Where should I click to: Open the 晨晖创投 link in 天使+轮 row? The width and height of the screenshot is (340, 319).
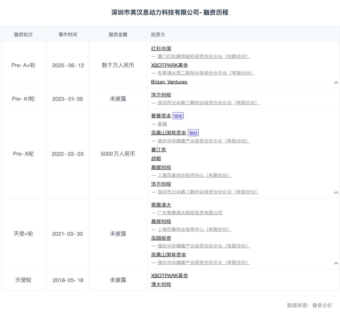(161, 221)
